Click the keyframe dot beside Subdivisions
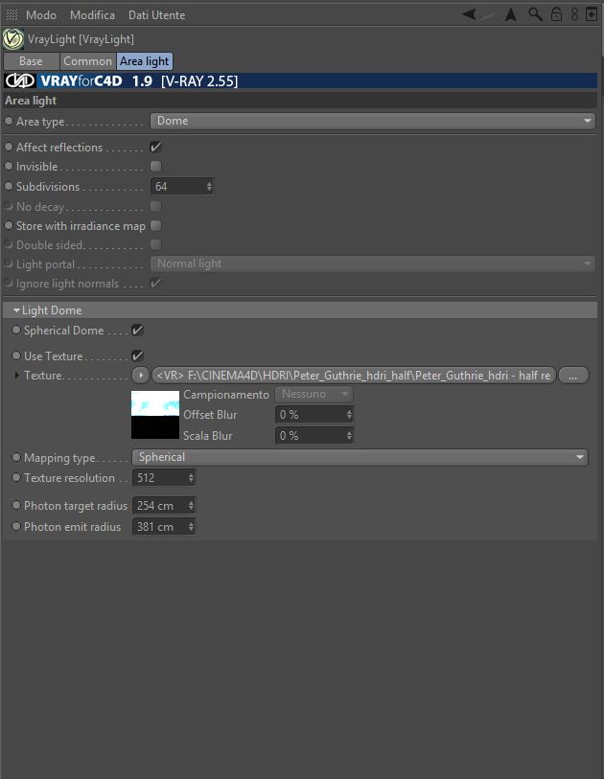 (9, 186)
